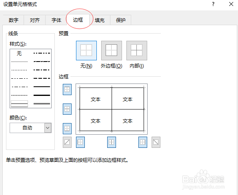Pick the slanted dash-dot line style
238x195 pixels.
42,62
